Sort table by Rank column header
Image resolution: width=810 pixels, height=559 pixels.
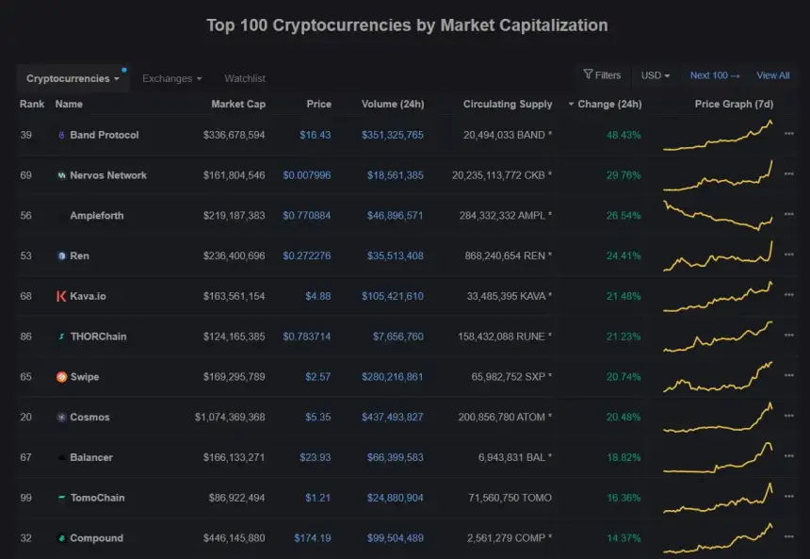32,104
